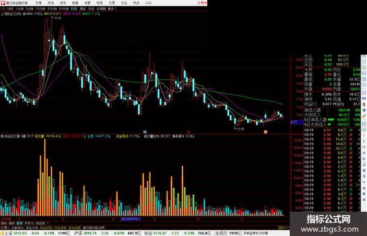367x236 pixels.
Task: Click the 上证 3212.03 index in status bar
Action: (16, 233)
